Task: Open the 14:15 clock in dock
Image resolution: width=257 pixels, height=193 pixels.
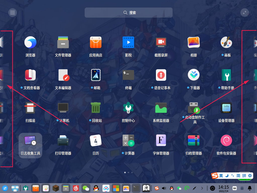Action: 224,188
